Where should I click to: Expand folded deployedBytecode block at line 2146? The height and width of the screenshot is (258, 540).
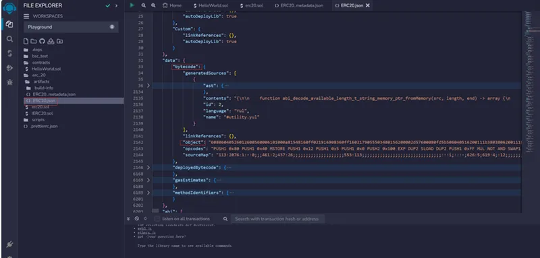[x=148, y=167]
